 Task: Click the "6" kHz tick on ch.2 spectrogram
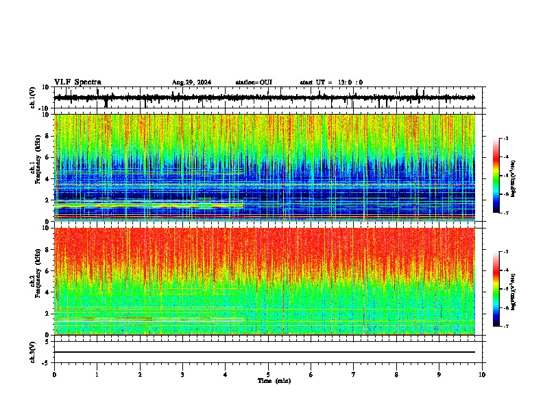pos(48,271)
